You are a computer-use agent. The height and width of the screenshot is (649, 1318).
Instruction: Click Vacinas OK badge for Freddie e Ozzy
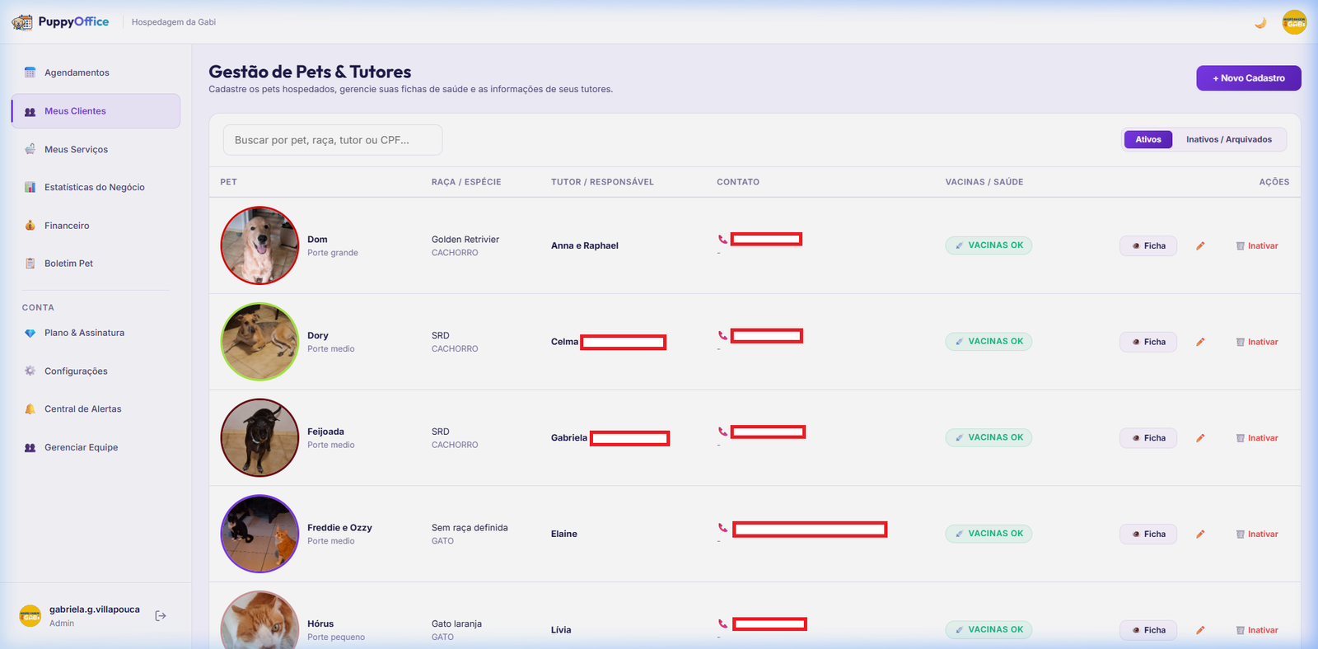(988, 534)
